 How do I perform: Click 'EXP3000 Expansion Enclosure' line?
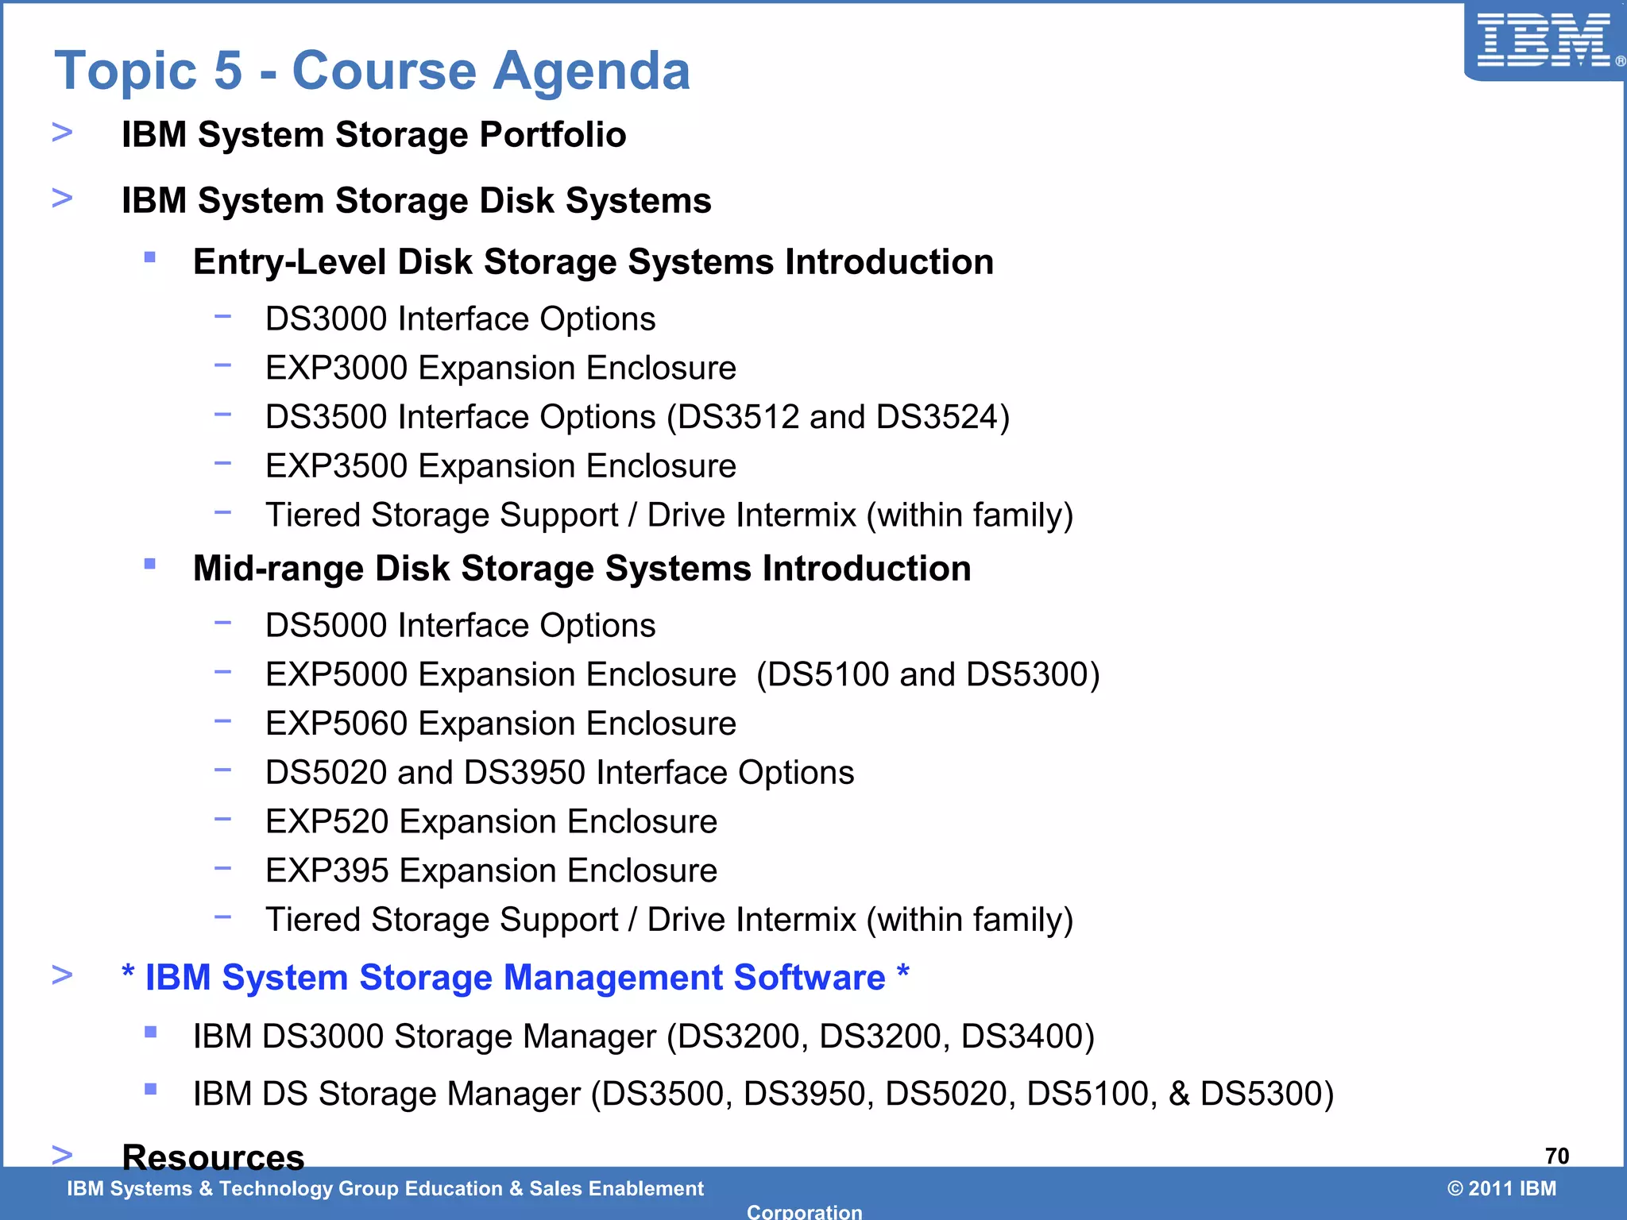point(501,368)
